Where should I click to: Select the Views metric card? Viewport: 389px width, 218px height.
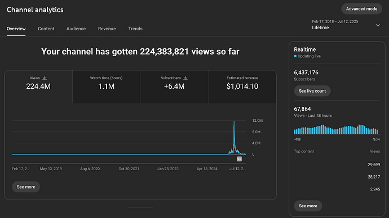click(38, 87)
